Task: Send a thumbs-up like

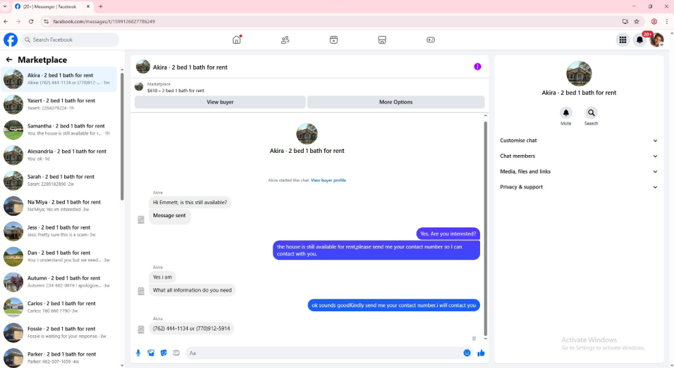Action: pos(481,353)
